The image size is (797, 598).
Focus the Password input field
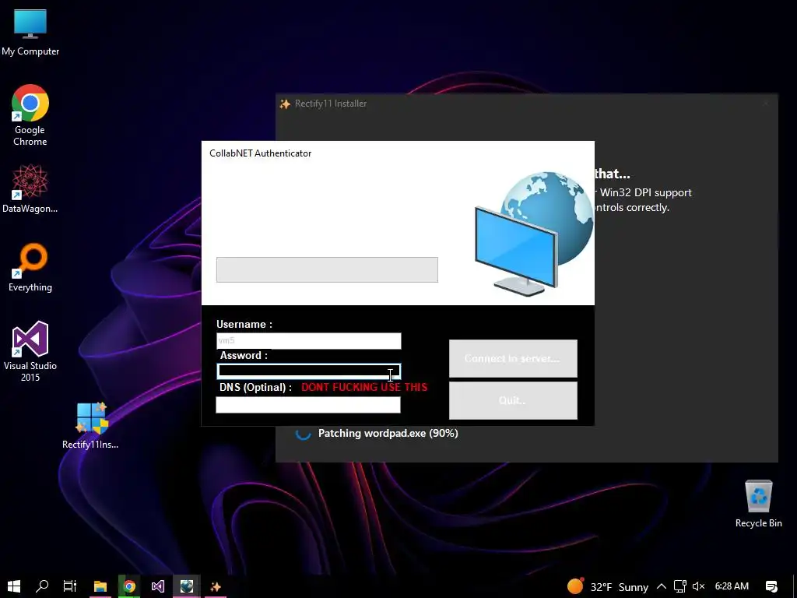(x=308, y=371)
